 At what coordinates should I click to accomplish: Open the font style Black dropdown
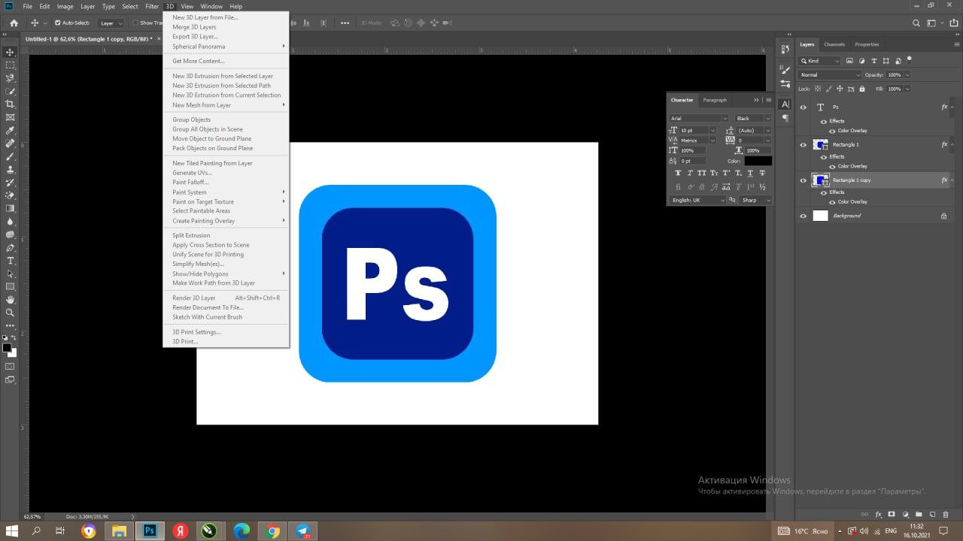pos(753,118)
